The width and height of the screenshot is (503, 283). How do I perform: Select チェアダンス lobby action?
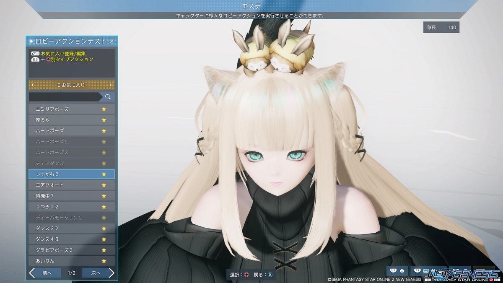tap(72, 164)
